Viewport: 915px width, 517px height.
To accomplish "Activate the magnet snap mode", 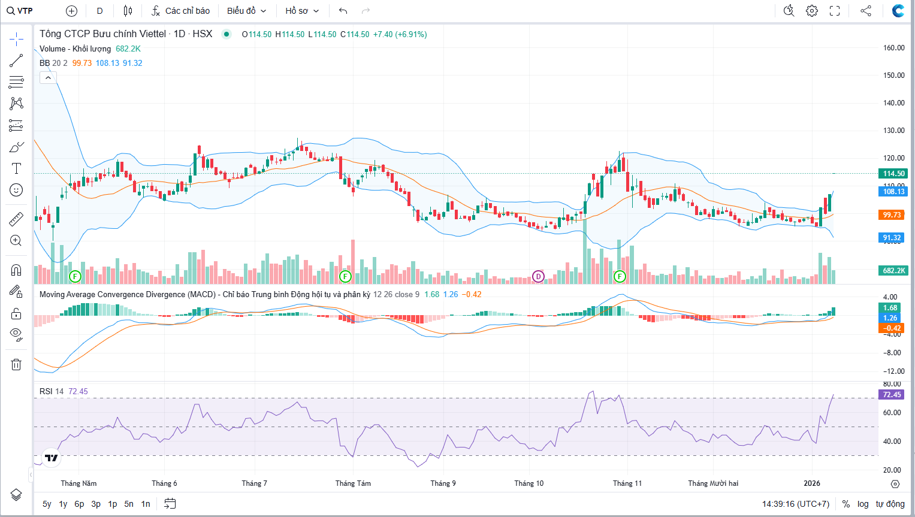I will 16,270.
